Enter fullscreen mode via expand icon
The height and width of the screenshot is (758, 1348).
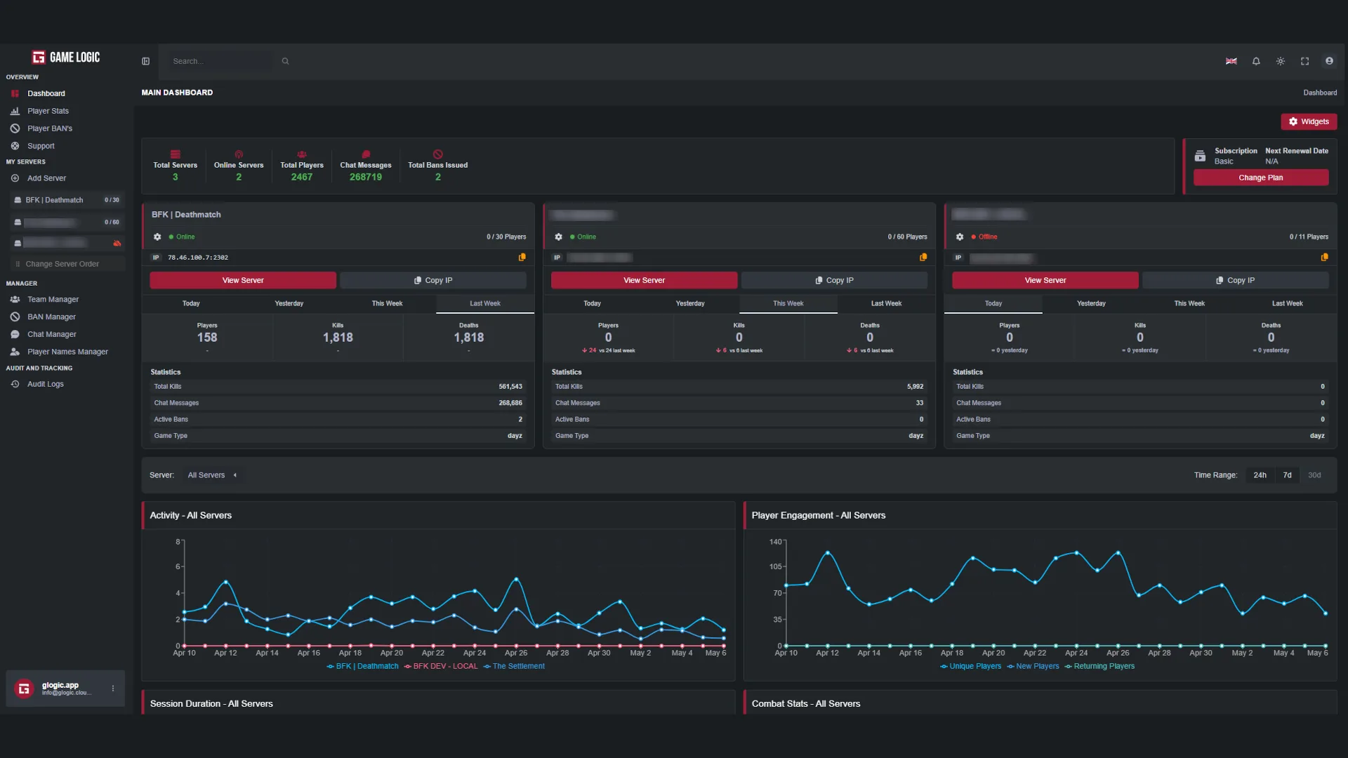click(1304, 61)
